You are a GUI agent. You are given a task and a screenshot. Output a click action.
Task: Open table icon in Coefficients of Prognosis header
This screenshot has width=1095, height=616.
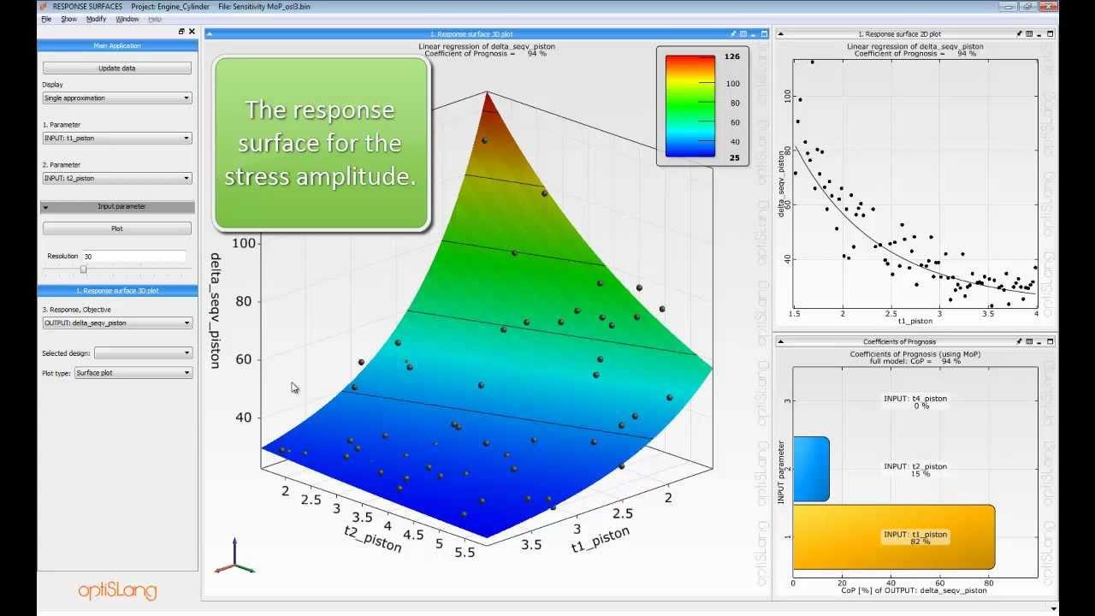click(1029, 341)
